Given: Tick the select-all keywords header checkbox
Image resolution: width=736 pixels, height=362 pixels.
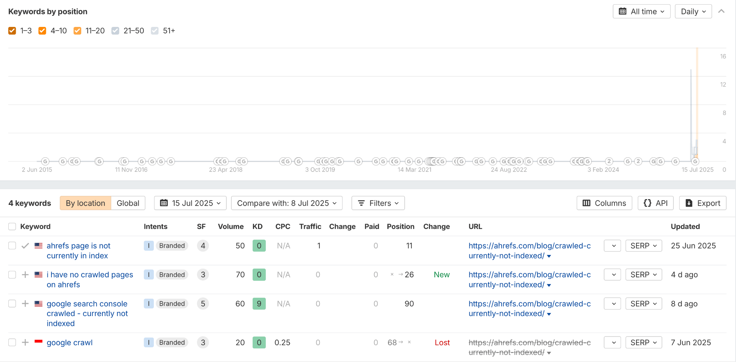Looking at the screenshot, I should coord(12,226).
